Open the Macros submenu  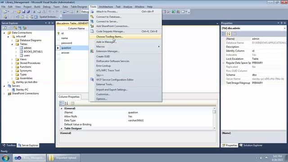click(126, 47)
